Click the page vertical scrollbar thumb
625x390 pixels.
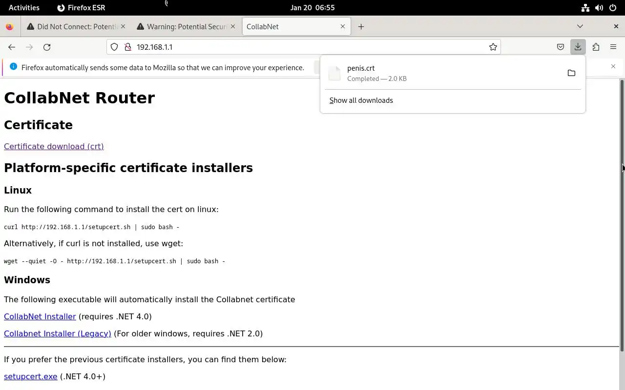622,214
